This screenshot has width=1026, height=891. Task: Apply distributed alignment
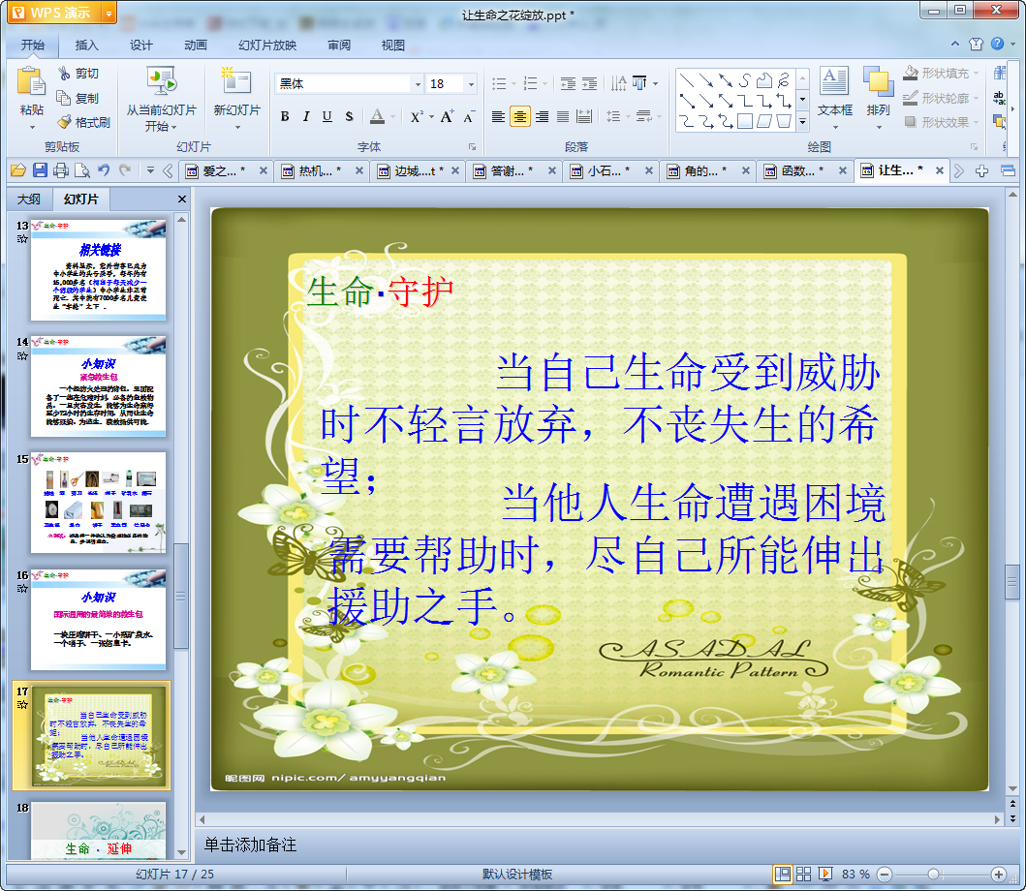[x=584, y=116]
